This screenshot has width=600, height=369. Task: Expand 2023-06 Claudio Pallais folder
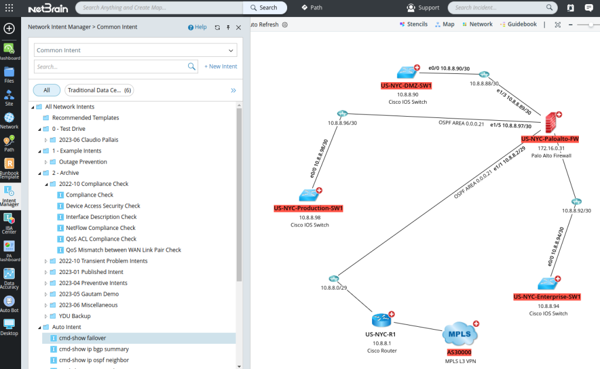(x=46, y=140)
